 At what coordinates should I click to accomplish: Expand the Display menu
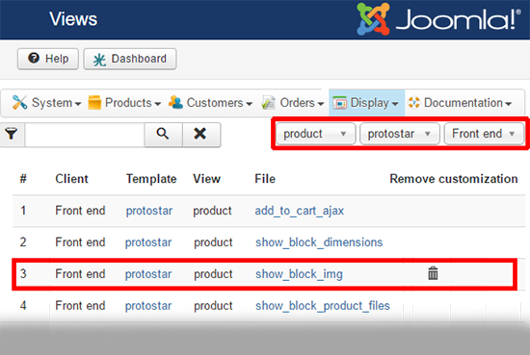pos(366,103)
